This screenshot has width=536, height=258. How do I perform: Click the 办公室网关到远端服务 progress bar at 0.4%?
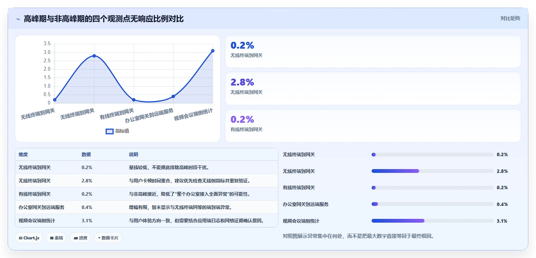point(432,204)
